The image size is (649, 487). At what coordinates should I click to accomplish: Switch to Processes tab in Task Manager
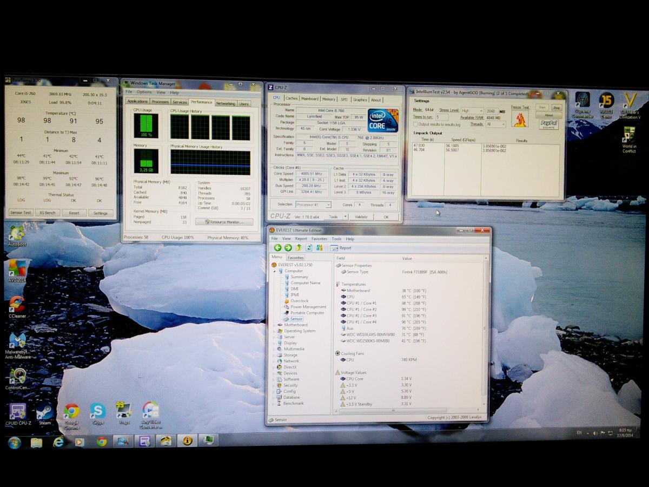[160, 102]
